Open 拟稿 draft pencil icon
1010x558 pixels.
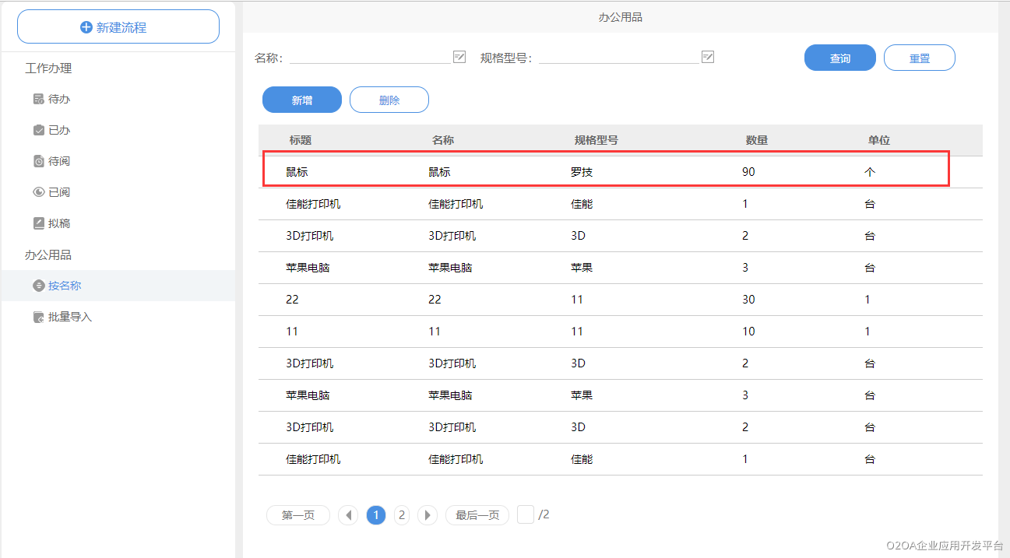pos(38,223)
